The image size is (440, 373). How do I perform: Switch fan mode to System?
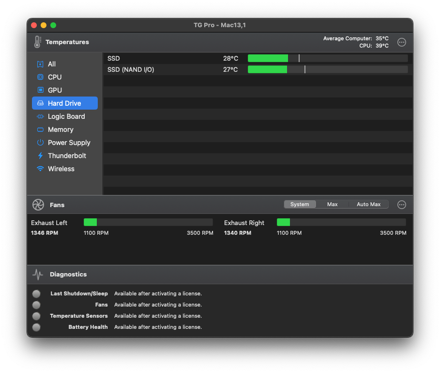pos(300,204)
